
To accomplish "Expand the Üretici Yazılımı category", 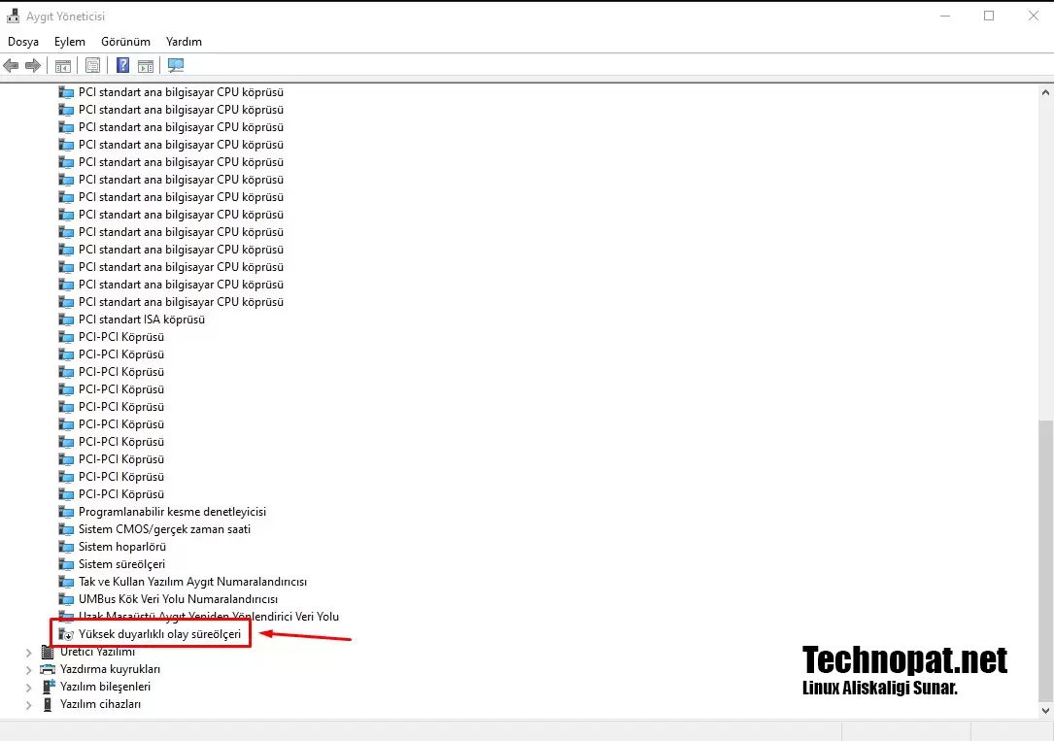I will pyautogui.click(x=28, y=652).
